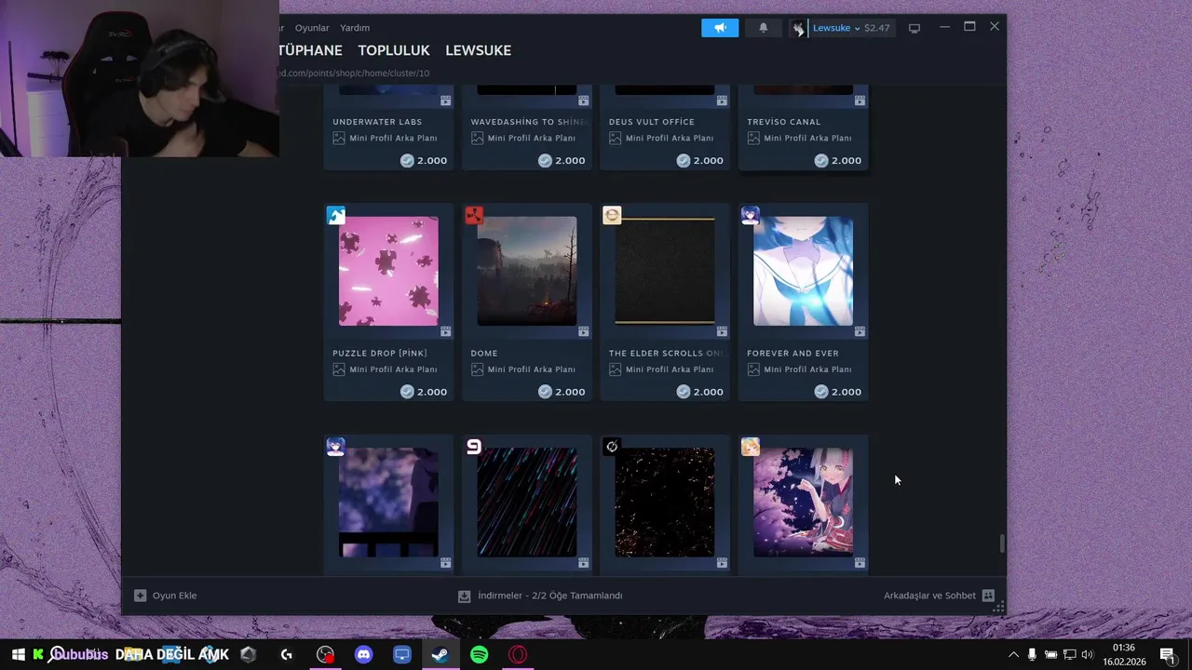Switch to the LEWSUKE tab
The width and height of the screenshot is (1192, 670).
tap(478, 50)
